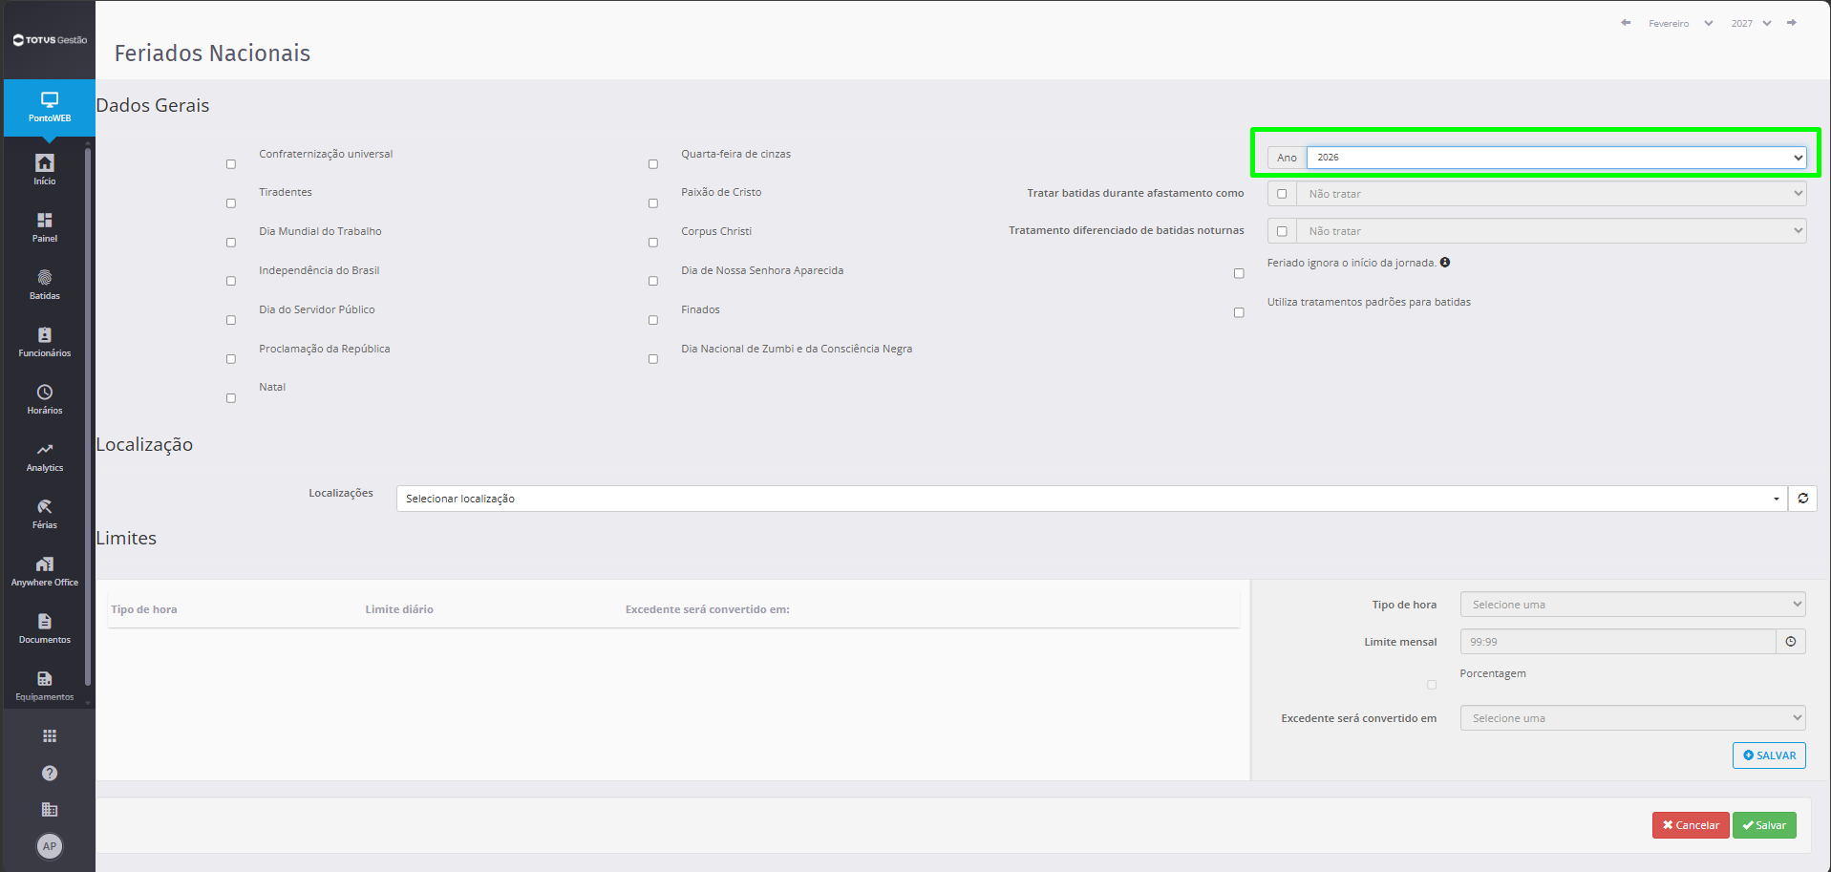Check Natal holiday
The image size is (1831, 872).
point(231,398)
